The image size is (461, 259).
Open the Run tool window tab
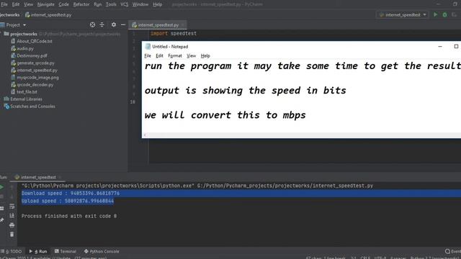tap(38, 251)
